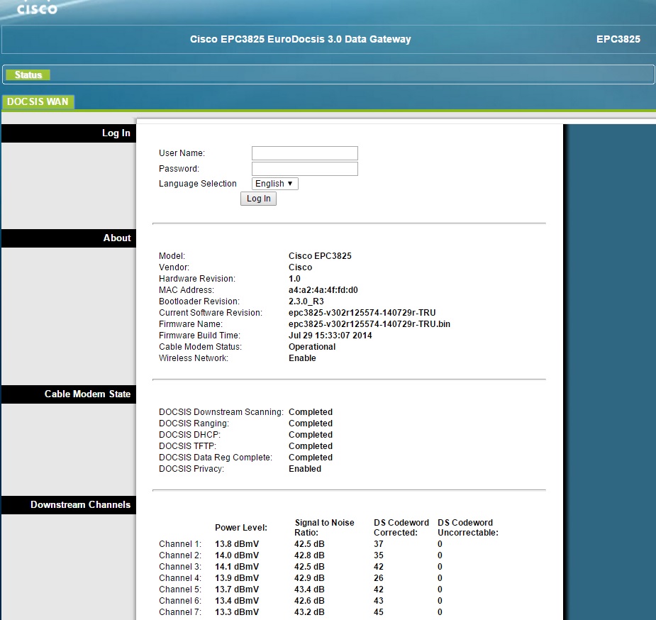This screenshot has height=620, width=656.
Task: Click the Cable Modem Status Operational value
Action: tap(312, 346)
